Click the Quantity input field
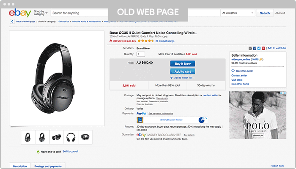 [x=141, y=54]
